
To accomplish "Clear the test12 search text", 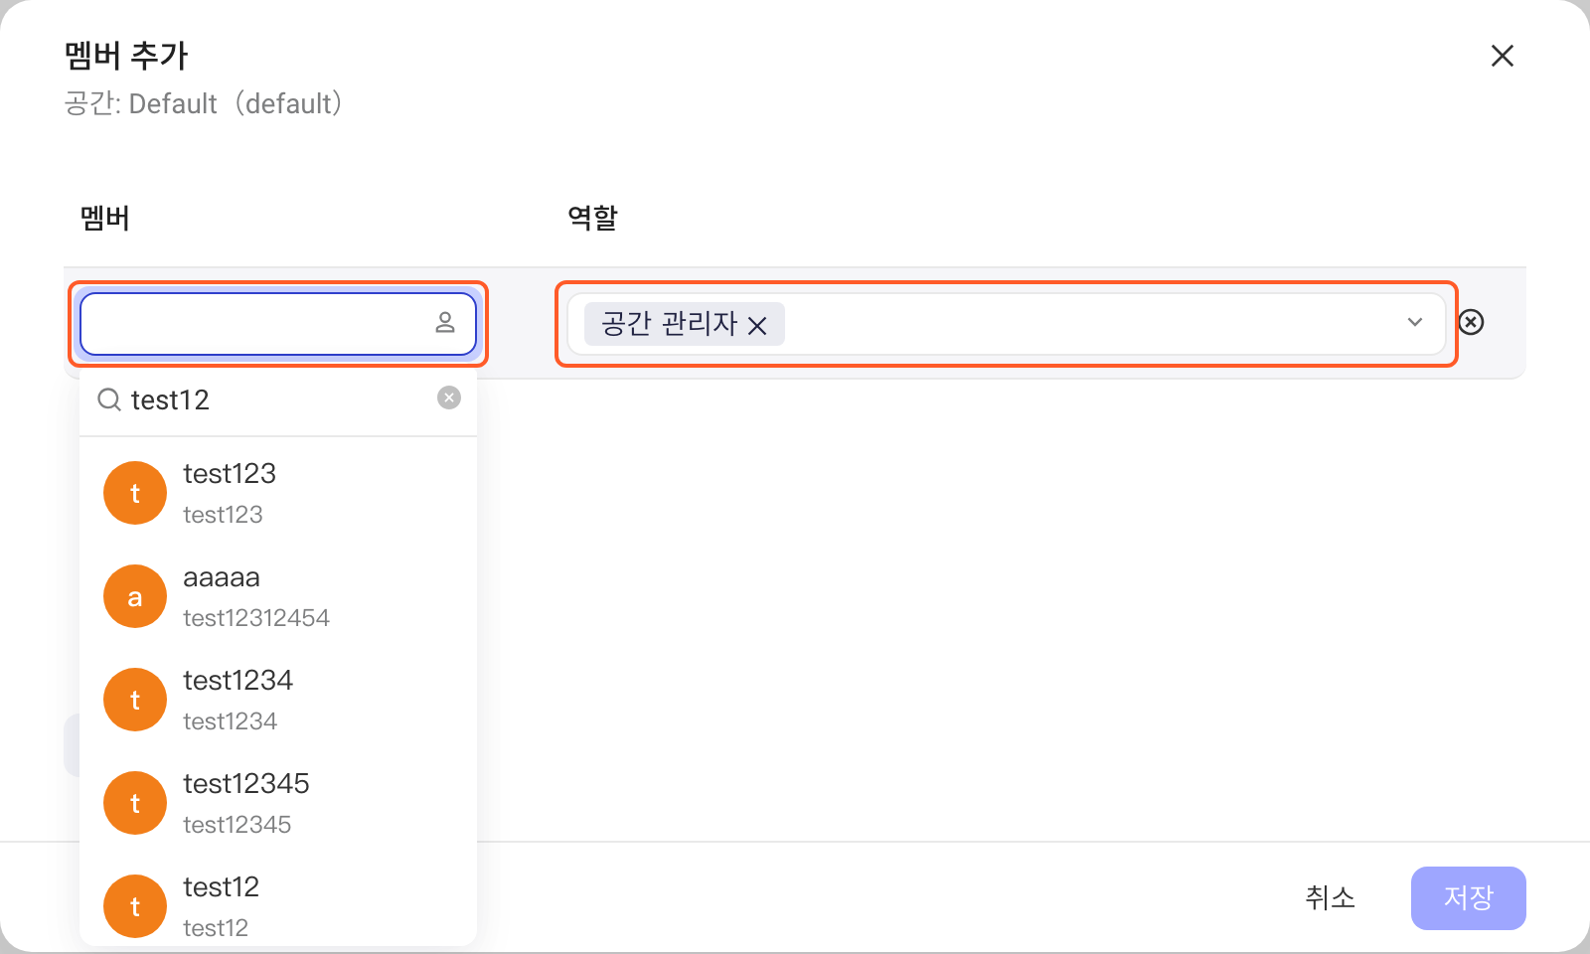I will (449, 397).
